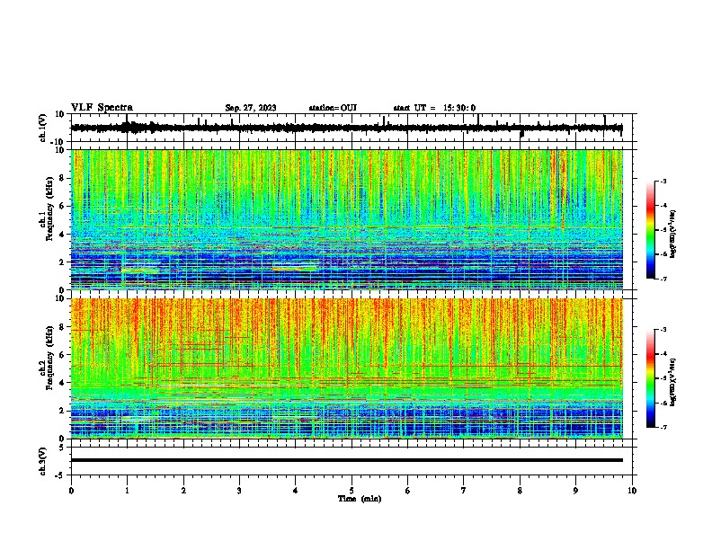Click the "8" kHz tick on ch.1 frequency axis
Screen dimensions: 712x550
[62, 178]
